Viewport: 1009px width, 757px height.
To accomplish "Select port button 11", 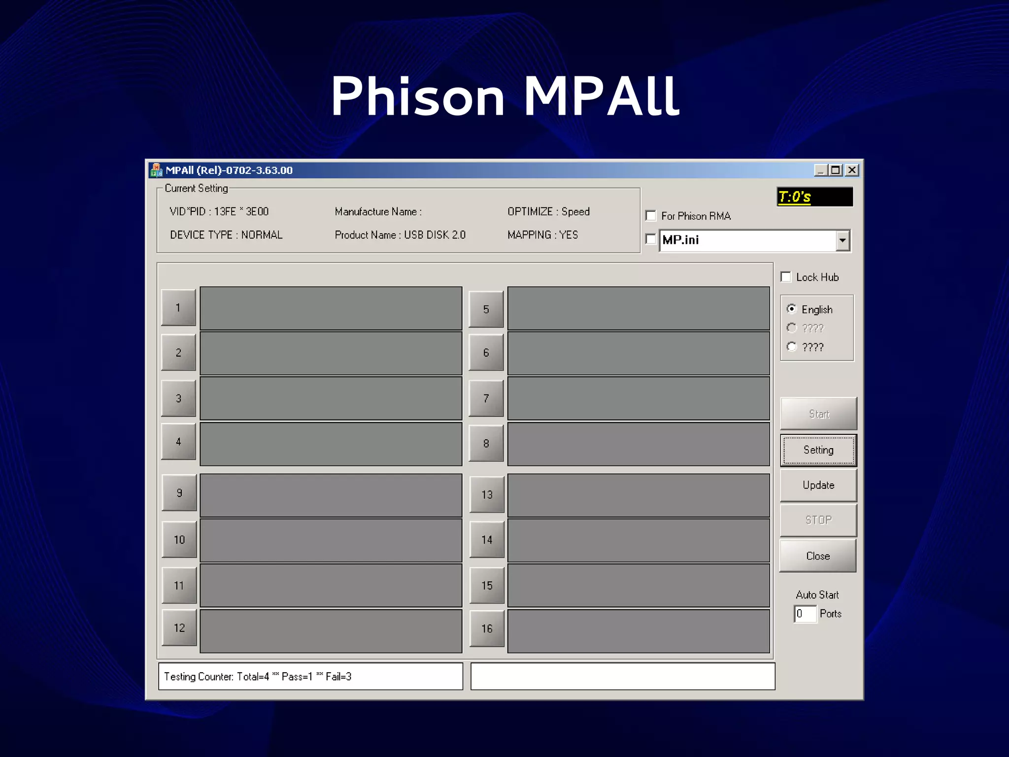I will pos(179,586).
